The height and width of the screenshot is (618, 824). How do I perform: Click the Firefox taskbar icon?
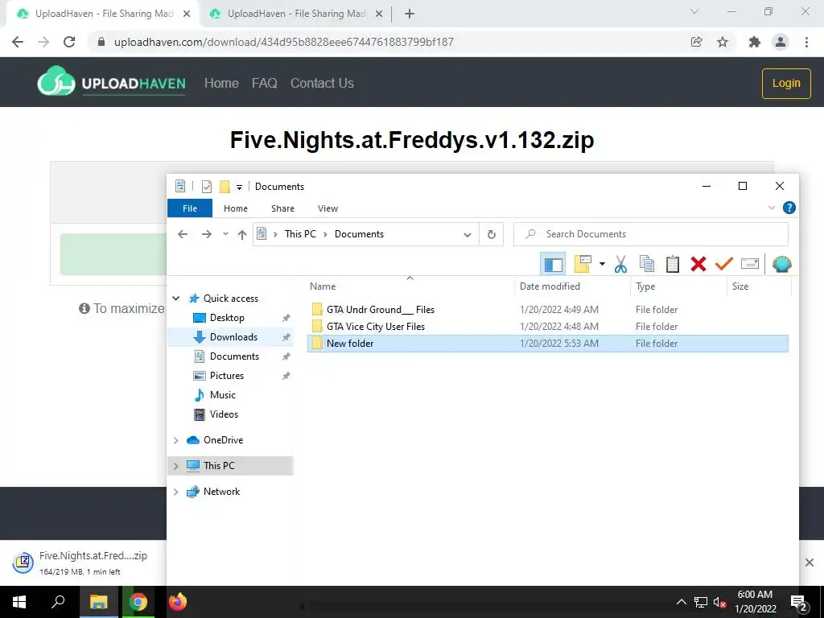coord(178,602)
